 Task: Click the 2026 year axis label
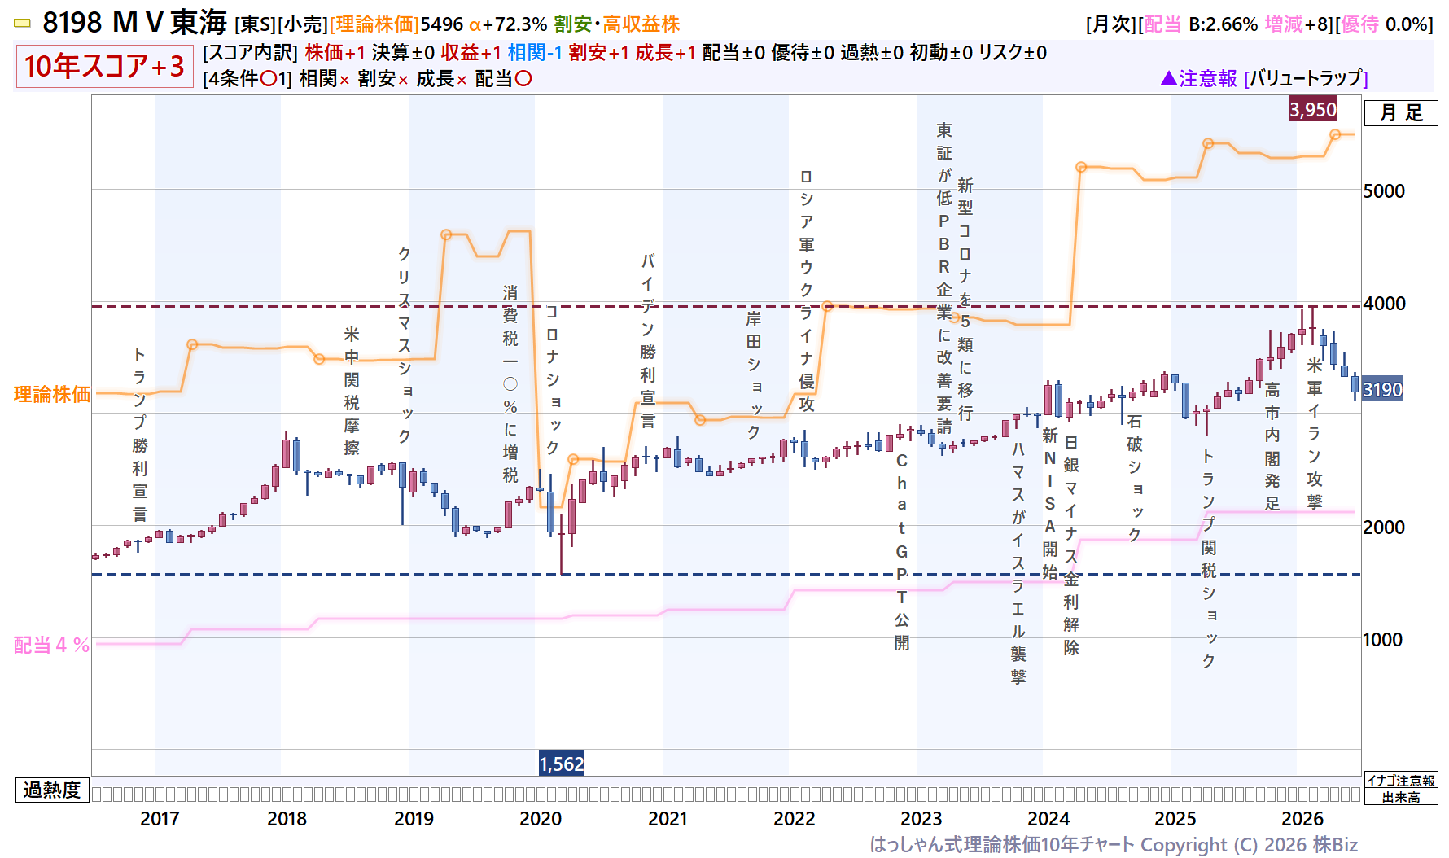(x=1302, y=819)
